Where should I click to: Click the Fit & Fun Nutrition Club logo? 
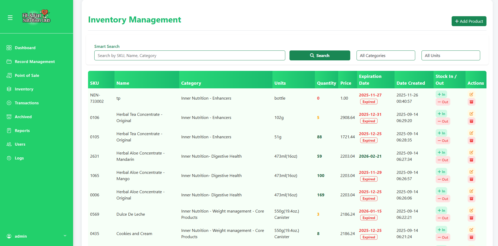click(36, 17)
